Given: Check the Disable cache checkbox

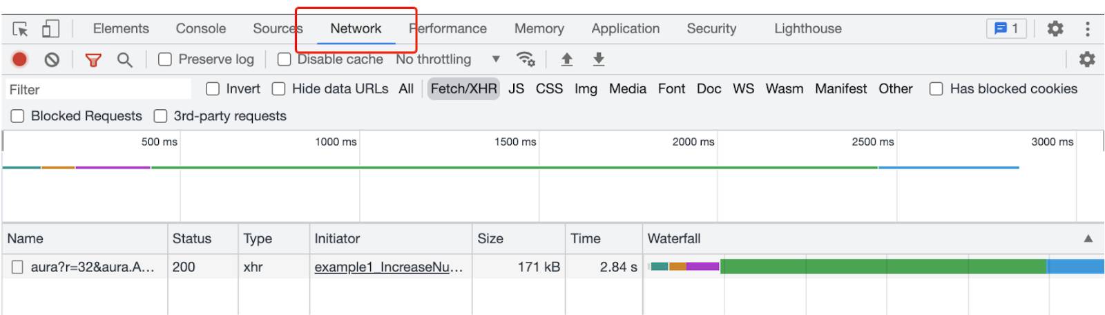Looking at the screenshot, I should (x=284, y=59).
